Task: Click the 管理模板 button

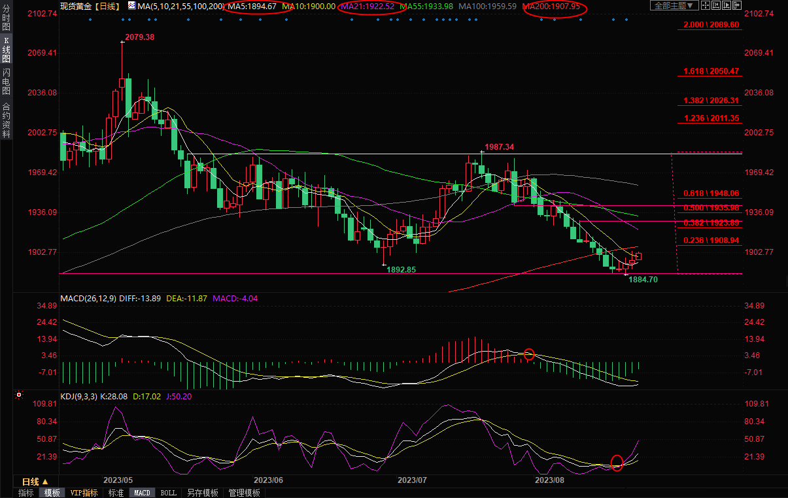Action: pyautogui.click(x=244, y=493)
